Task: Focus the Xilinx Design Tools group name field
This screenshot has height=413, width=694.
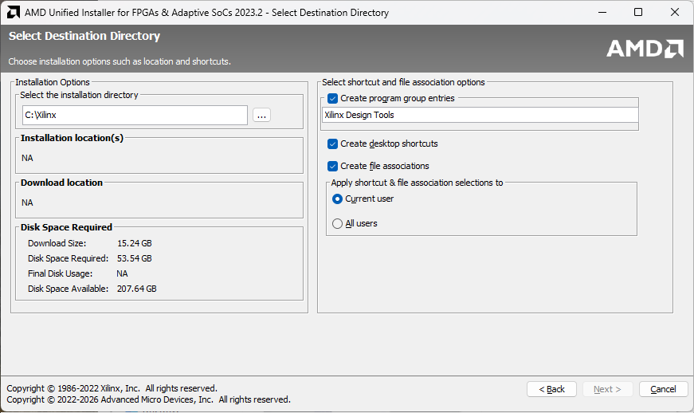Action: [x=479, y=115]
